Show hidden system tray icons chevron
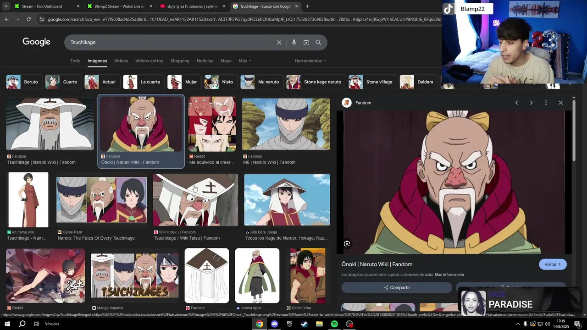 click(x=518, y=324)
